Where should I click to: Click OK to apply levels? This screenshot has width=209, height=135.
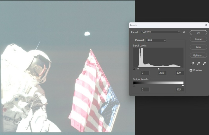[198, 33]
